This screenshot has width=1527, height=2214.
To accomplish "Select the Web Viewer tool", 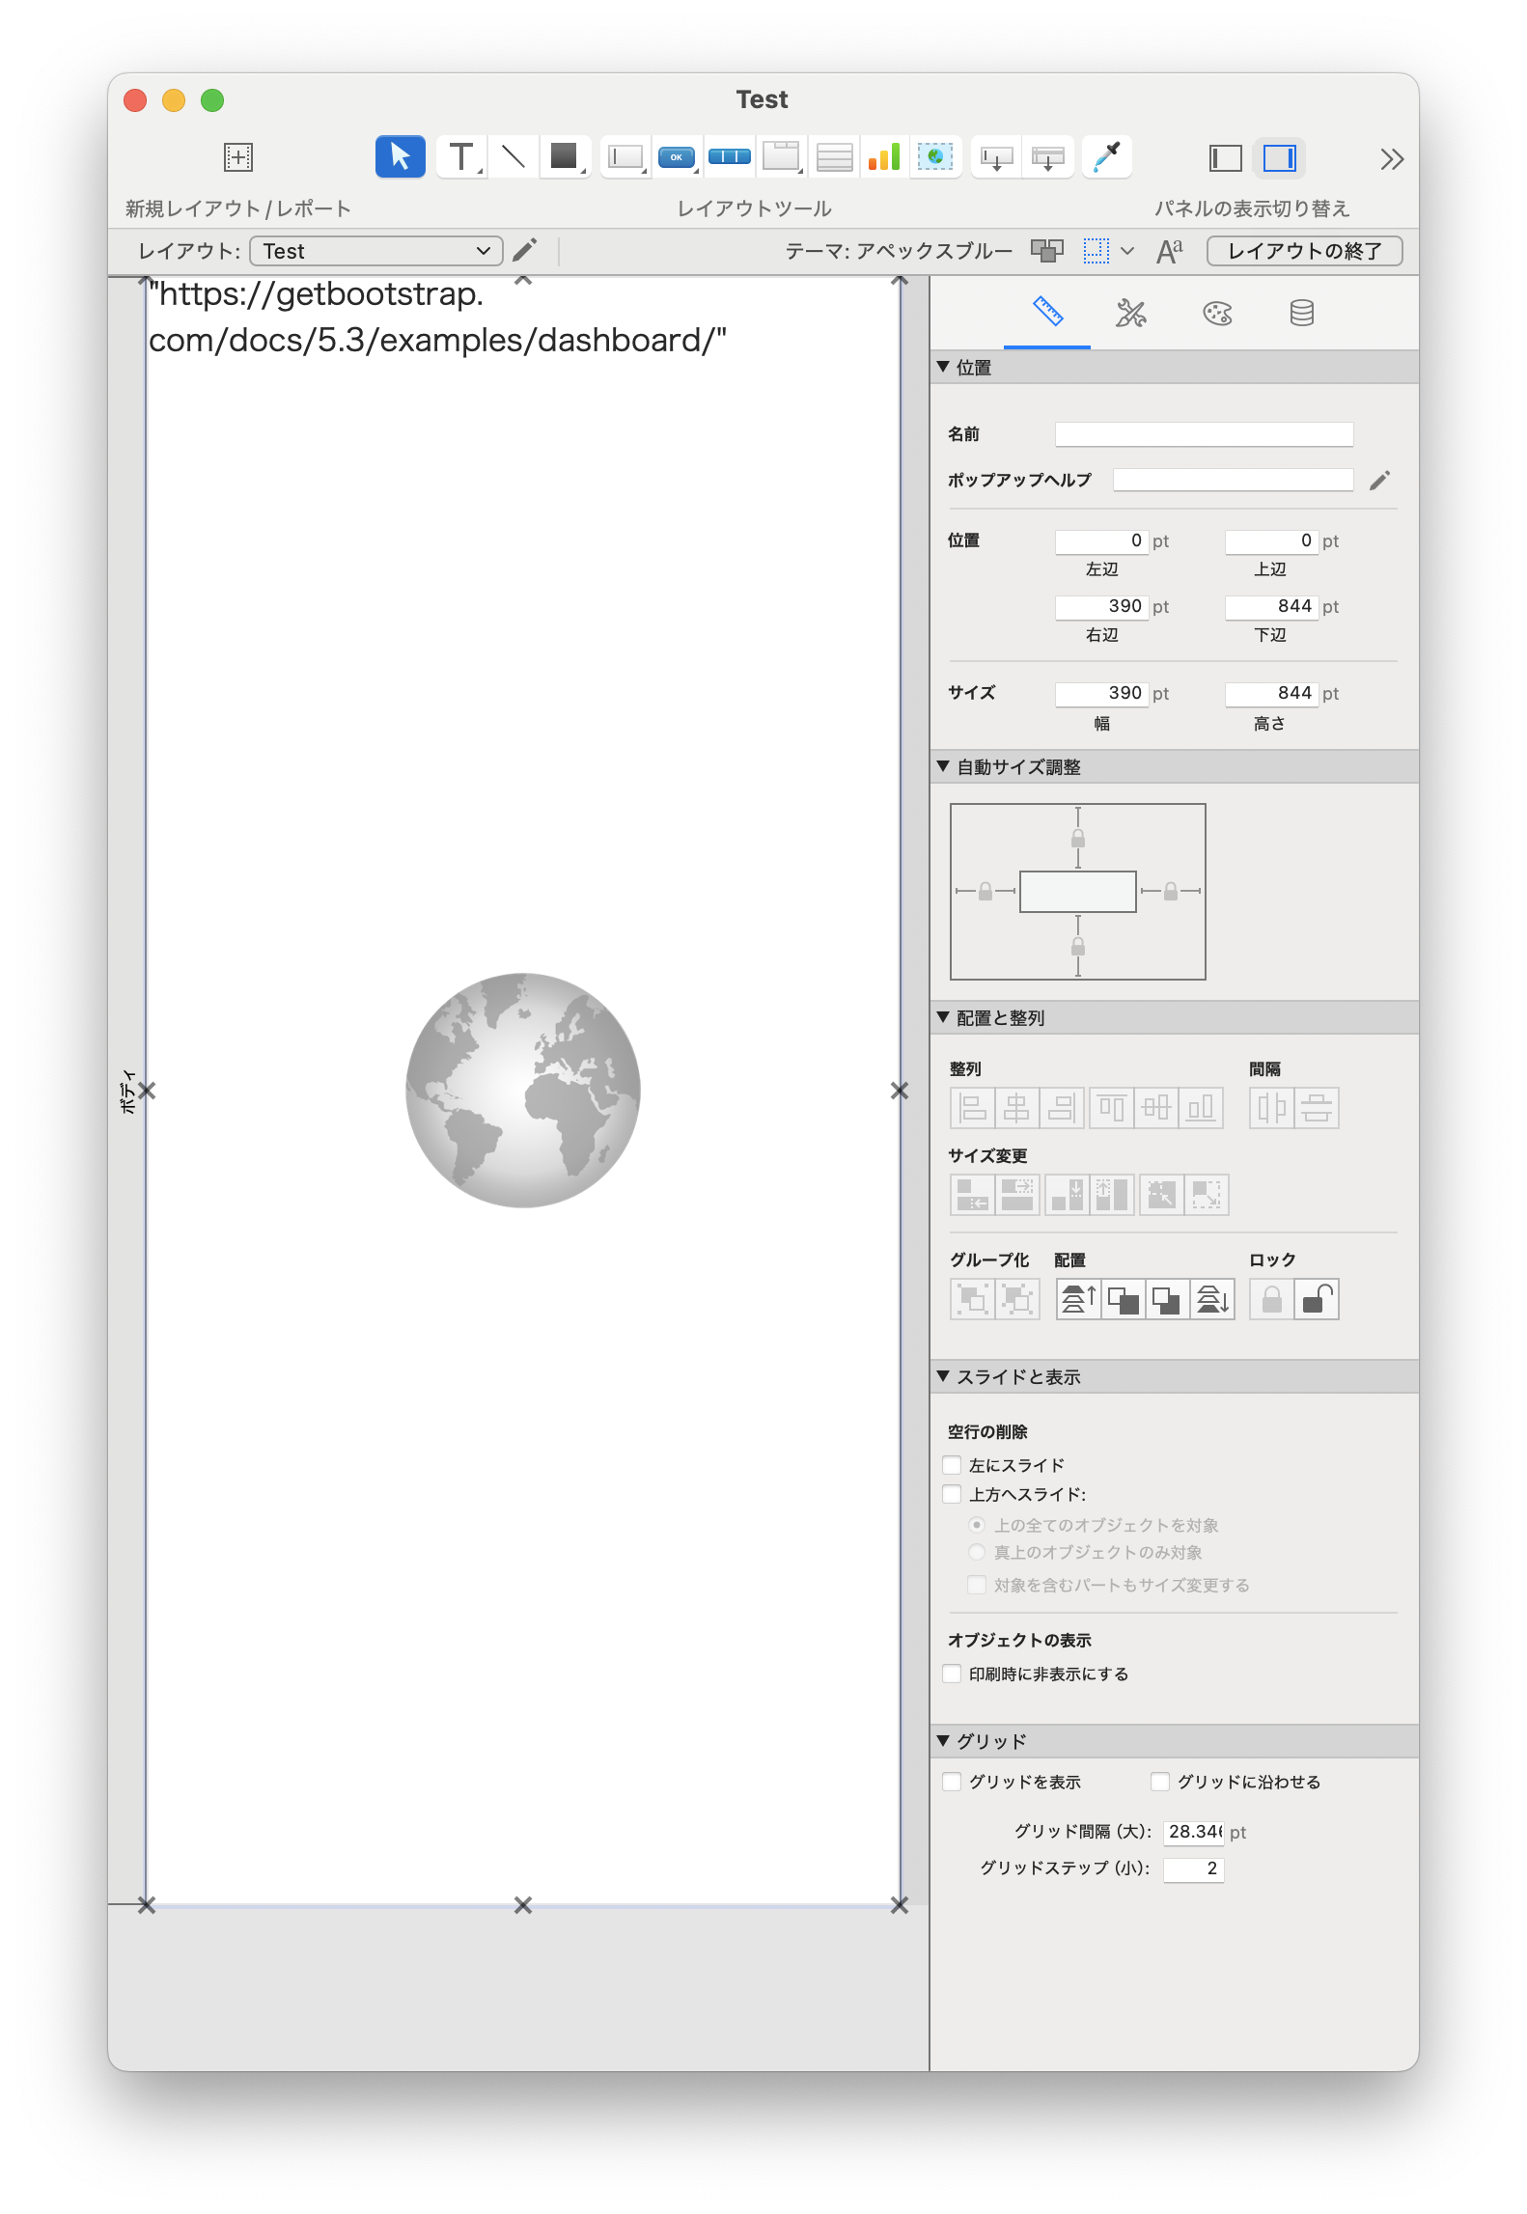I will [934, 156].
